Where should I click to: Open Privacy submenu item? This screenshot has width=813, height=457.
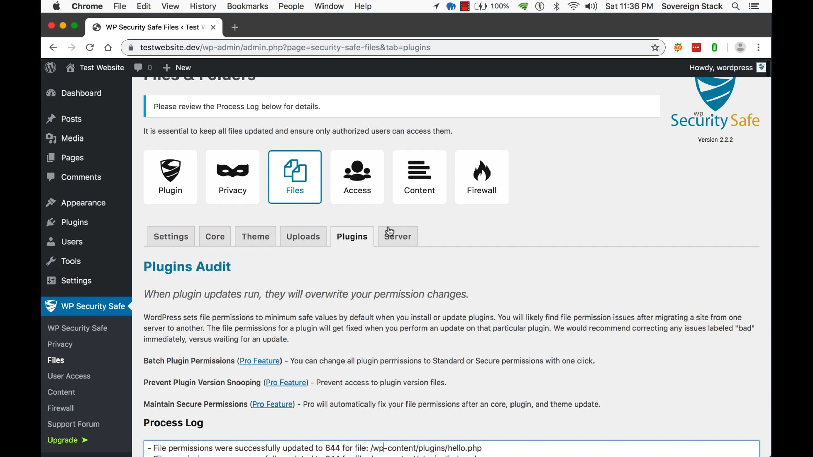tap(60, 344)
